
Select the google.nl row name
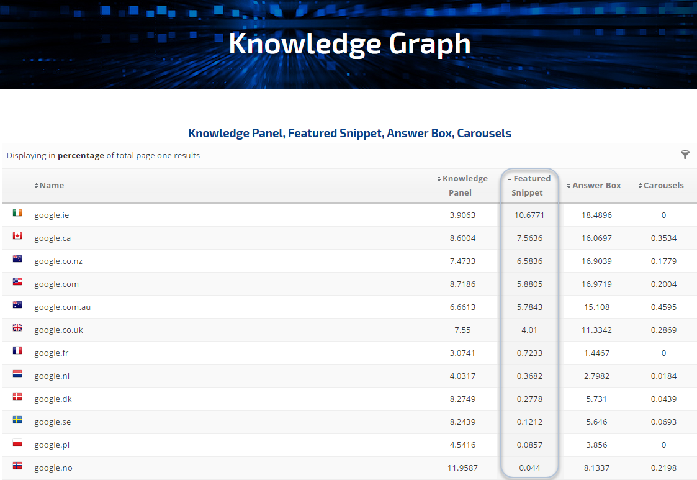coord(52,376)
